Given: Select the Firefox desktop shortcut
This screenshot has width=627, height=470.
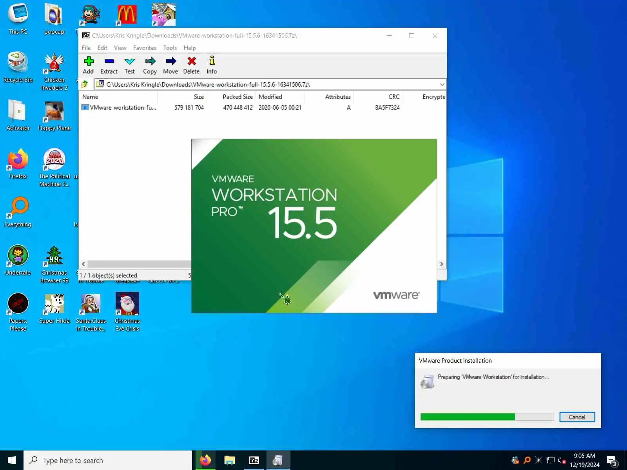Looking at the screenshot, I should pyautogui.click(x=18, y=164).
